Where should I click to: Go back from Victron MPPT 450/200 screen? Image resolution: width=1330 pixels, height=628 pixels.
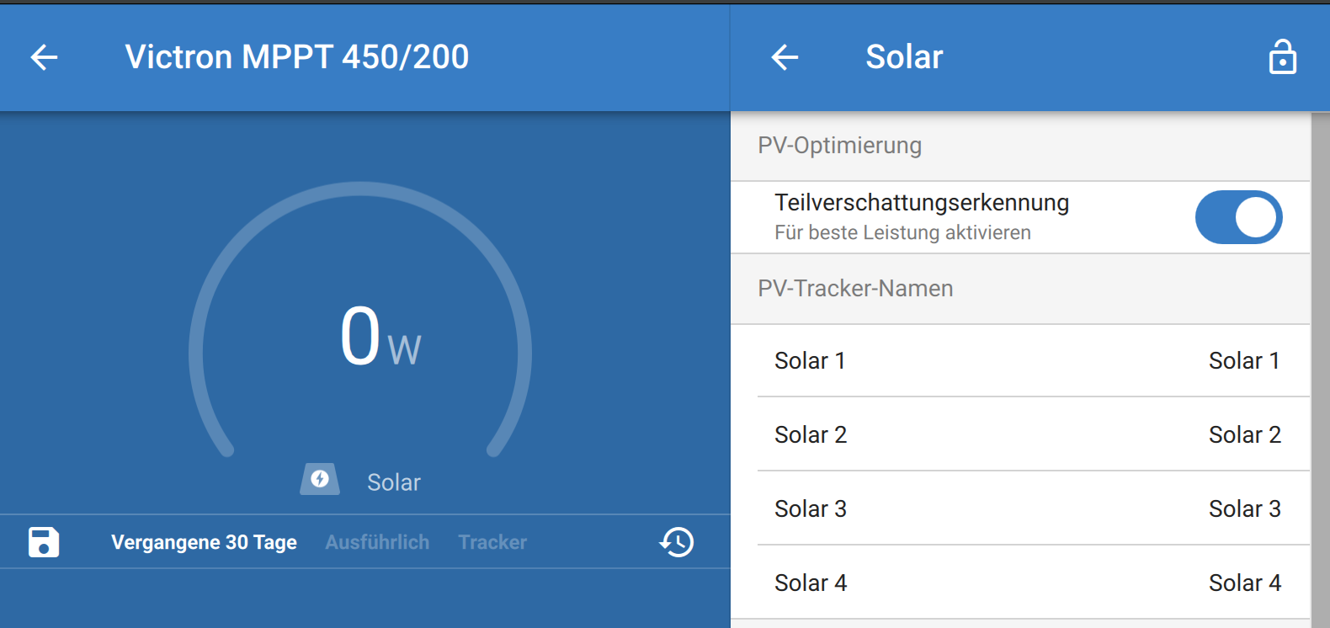click(44, 57)
